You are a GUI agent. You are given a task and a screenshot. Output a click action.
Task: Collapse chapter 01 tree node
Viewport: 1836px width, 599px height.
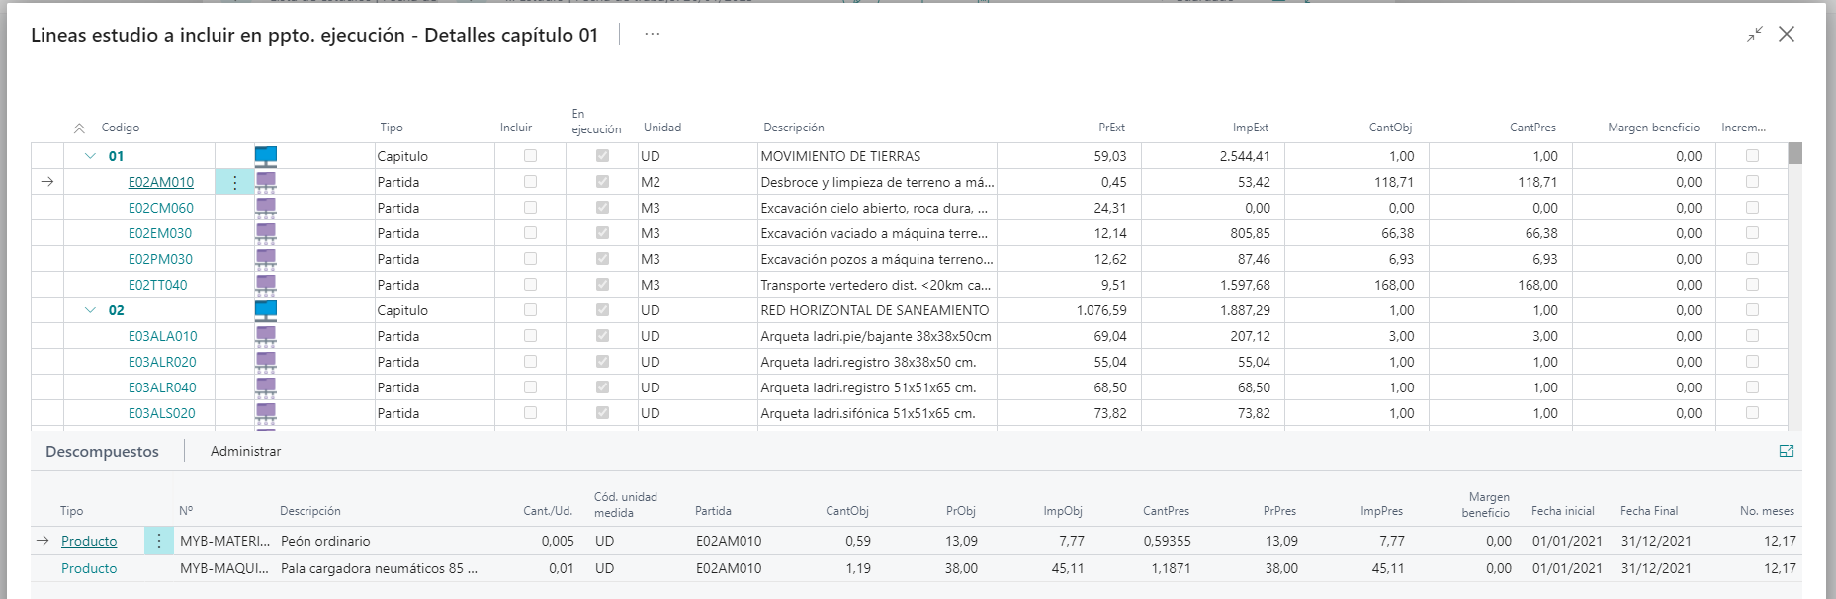pyautogui.click(x=90, y=156)
